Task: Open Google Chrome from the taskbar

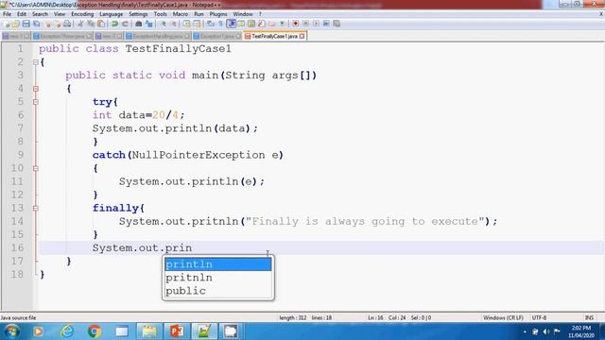Action: pyautogui.click(x=95, y=331)
